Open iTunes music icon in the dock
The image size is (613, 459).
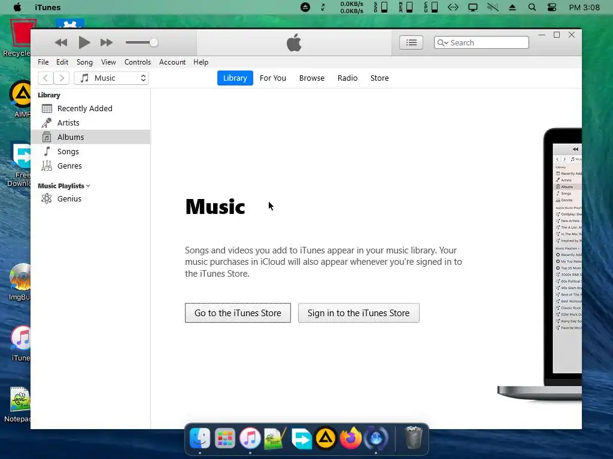[250, 438]
